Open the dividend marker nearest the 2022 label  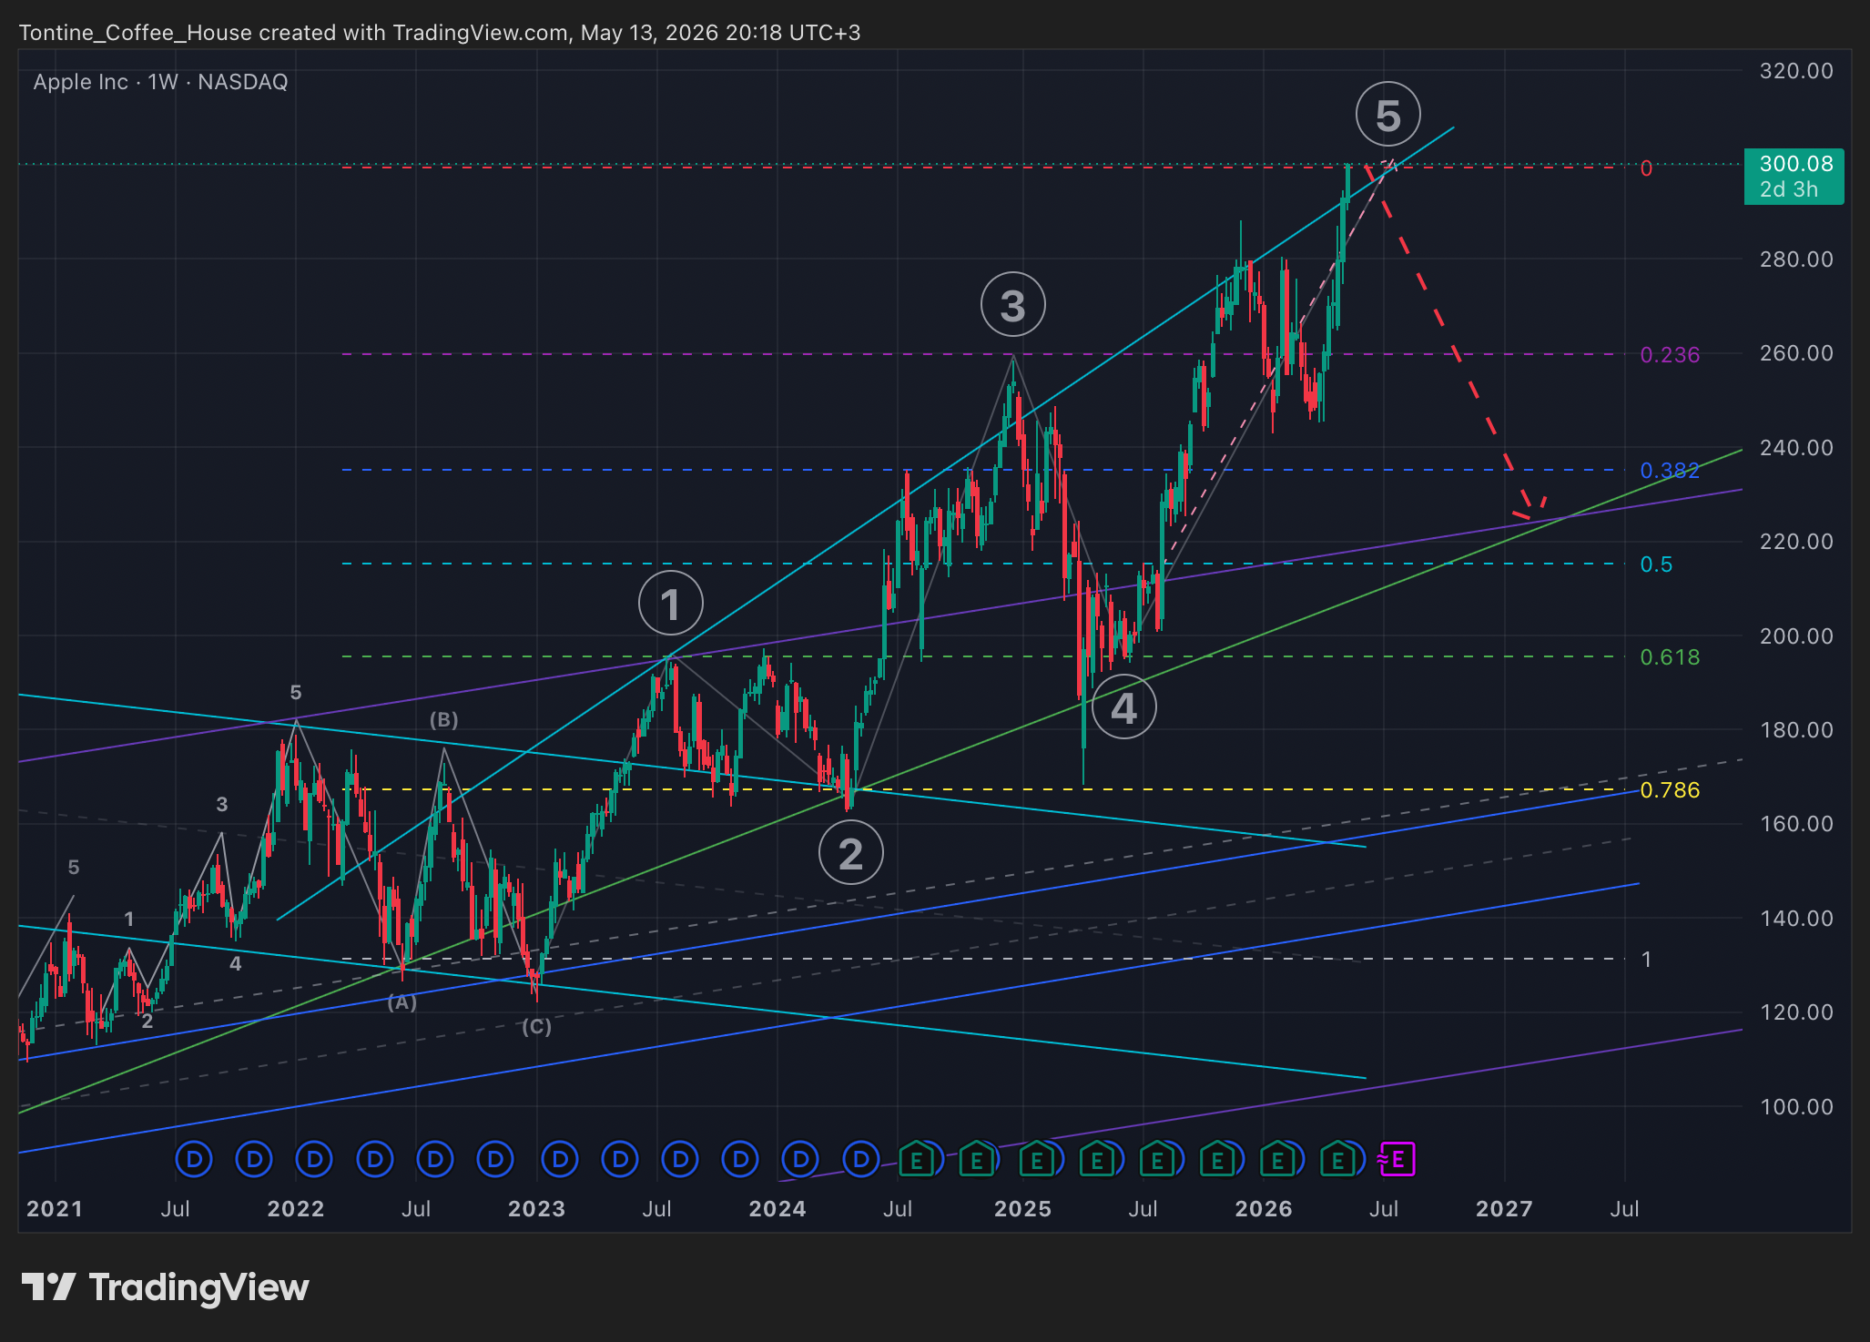click(x=315, y=1160)
